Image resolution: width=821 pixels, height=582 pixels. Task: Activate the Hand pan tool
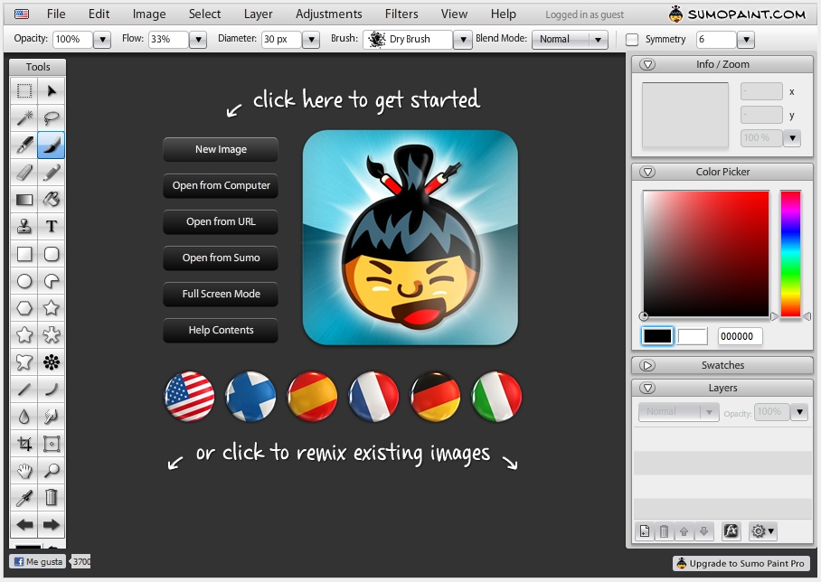point(24,470)
